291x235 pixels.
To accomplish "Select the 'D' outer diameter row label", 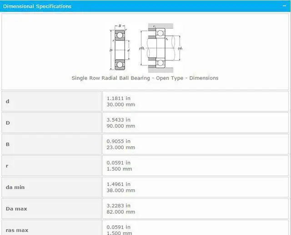I will pyautogui.click(x=8, y=123).
